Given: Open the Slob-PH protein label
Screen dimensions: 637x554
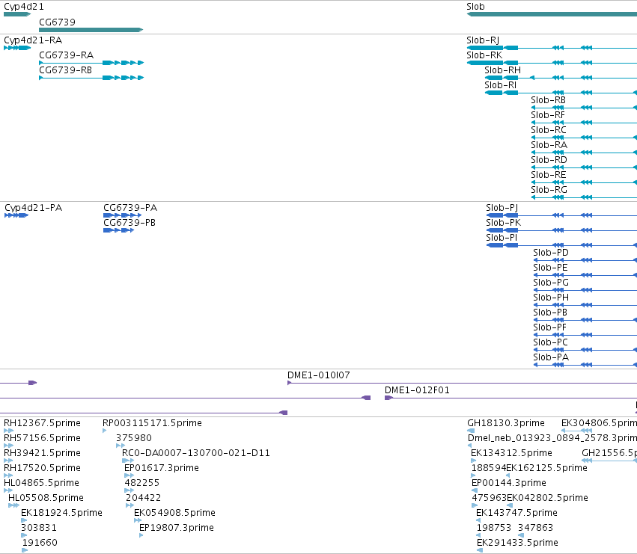Looking at the screenshot, I should pyautogui.click(x=551, y=298).
